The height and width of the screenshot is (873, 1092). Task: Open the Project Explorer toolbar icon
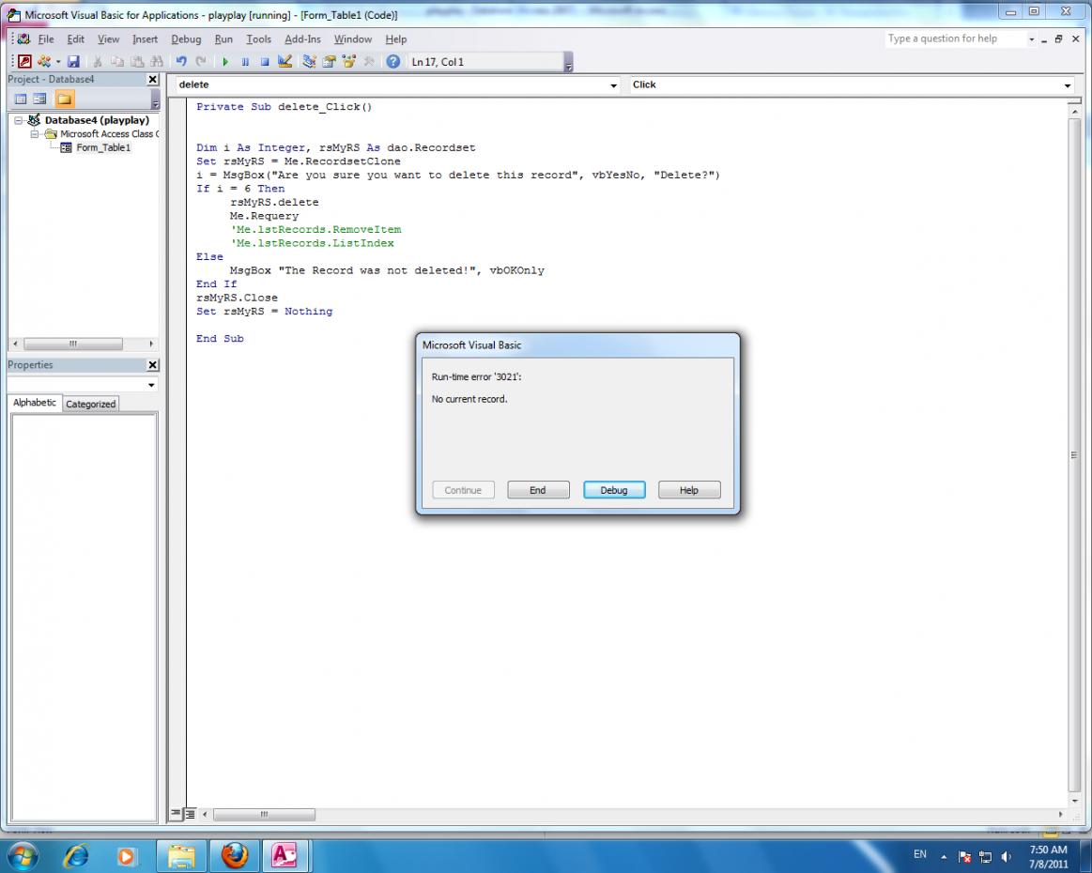(x=310, y=62)
